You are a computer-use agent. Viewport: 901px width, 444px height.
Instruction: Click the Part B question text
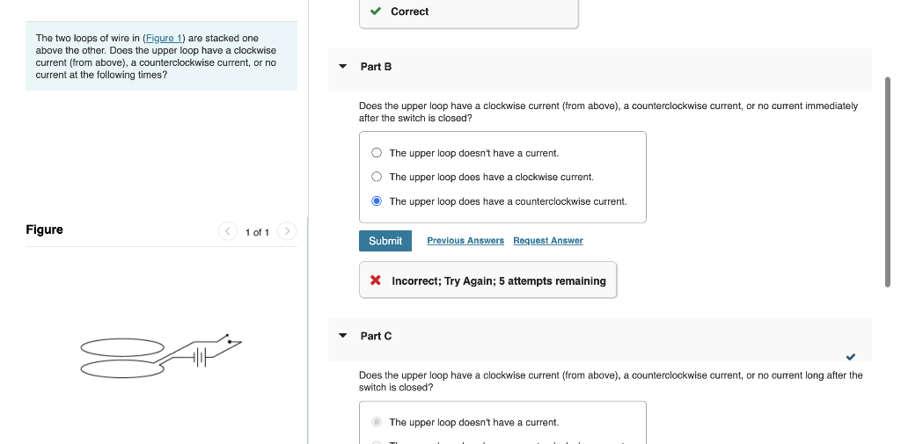coord(609,112)
